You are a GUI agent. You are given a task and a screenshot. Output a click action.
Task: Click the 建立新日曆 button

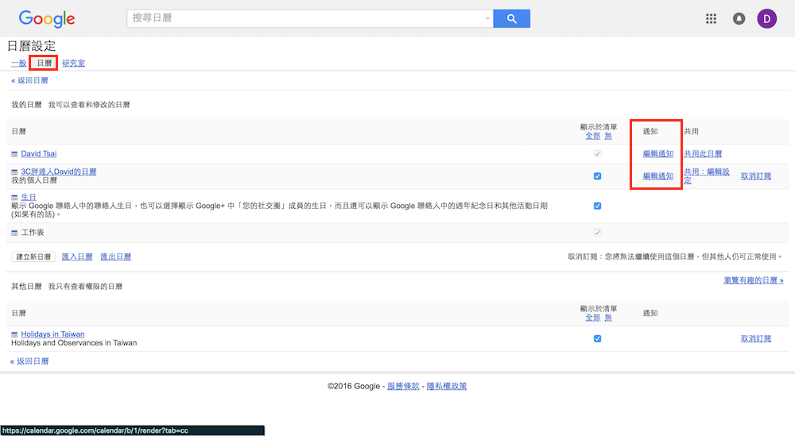click(x=33, y=257)
